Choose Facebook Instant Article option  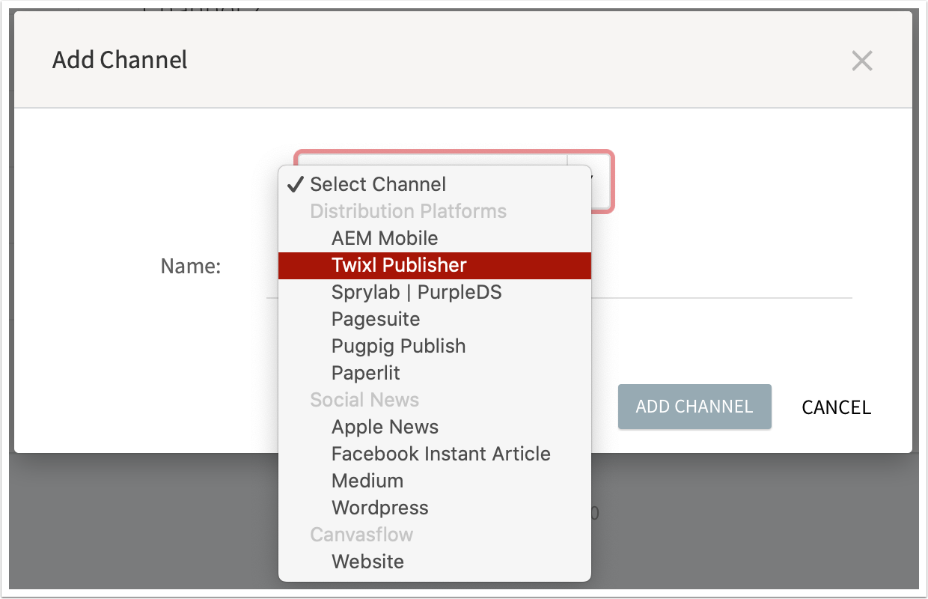[x=435, y=454]
